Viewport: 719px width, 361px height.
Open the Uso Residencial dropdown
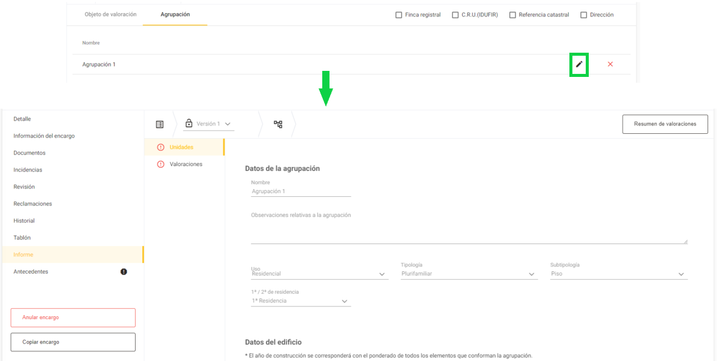tap(319, 274)
